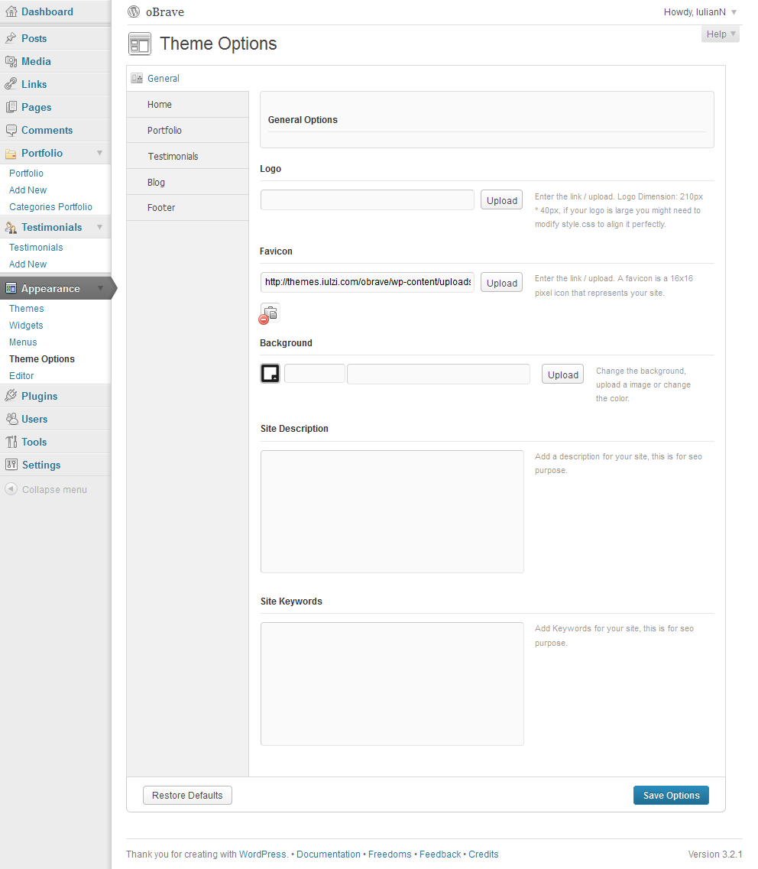
Task: Collapse the sidebar menu
Action: [x=46, y=490]
